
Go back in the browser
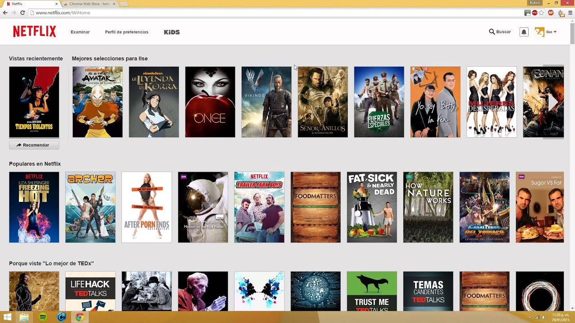point(5,13)
